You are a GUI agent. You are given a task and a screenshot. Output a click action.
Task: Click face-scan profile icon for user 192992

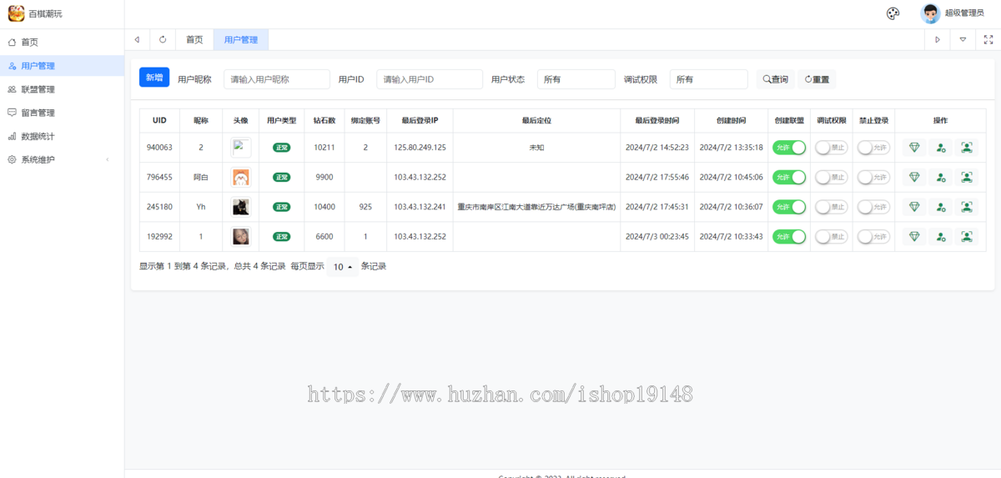click(967, 237)
